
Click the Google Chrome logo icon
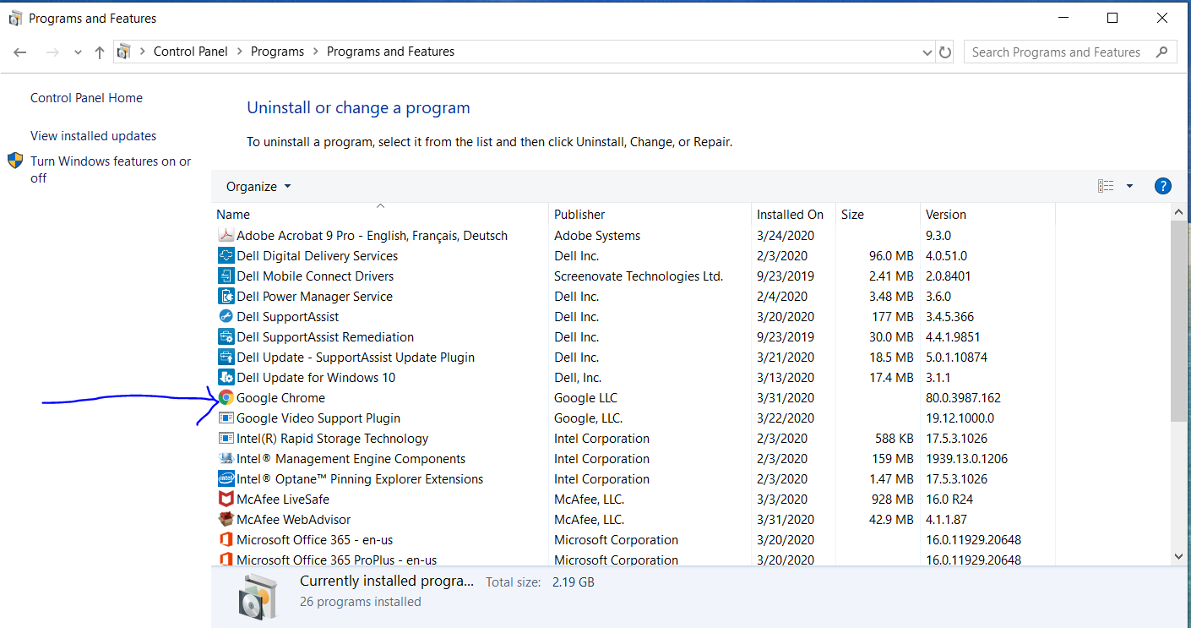click(x=226, y=398)
